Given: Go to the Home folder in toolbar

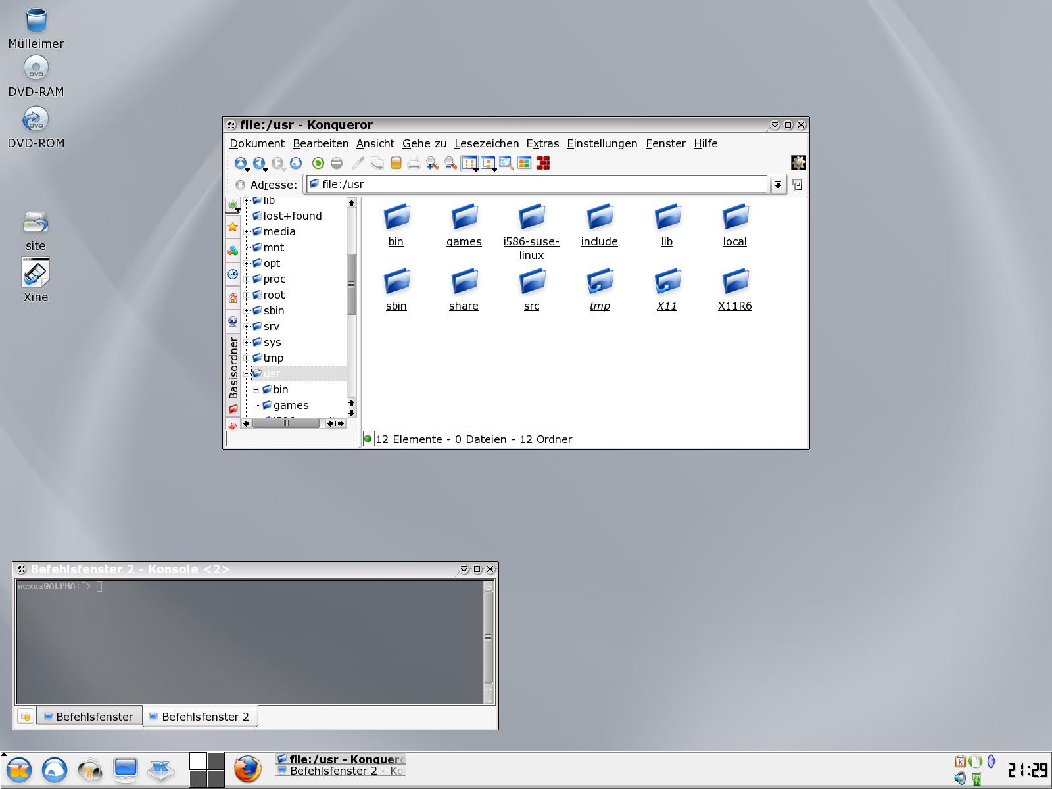Looking at the screenshot, I should [296, 164].
